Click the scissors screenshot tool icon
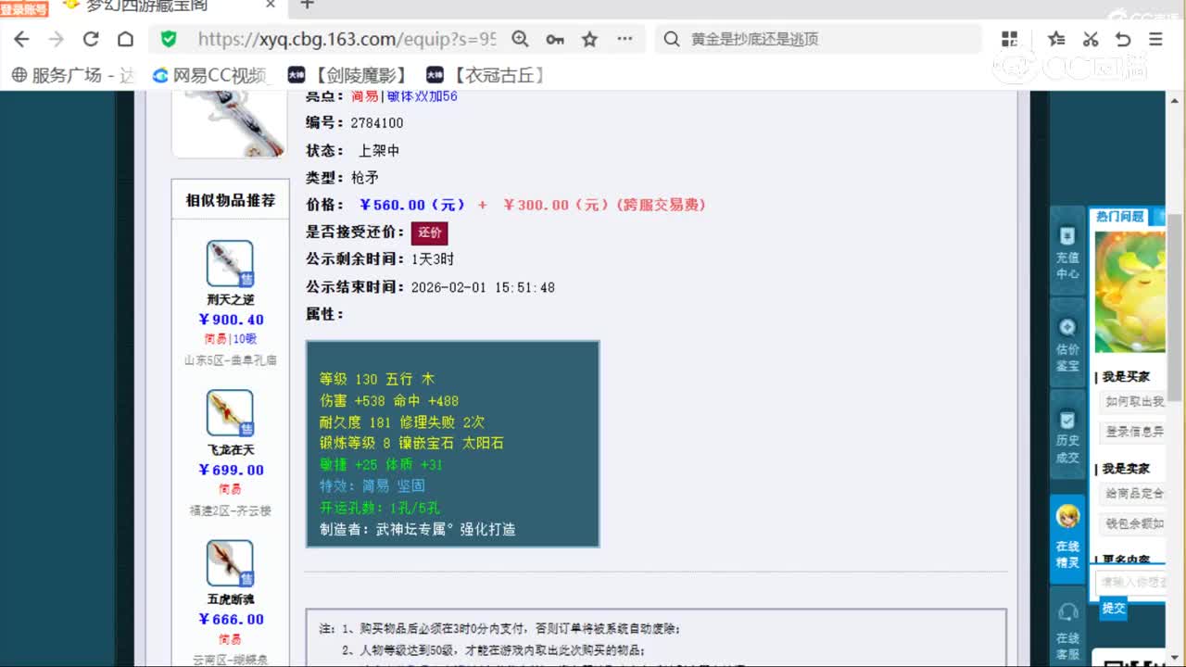 1091,39
